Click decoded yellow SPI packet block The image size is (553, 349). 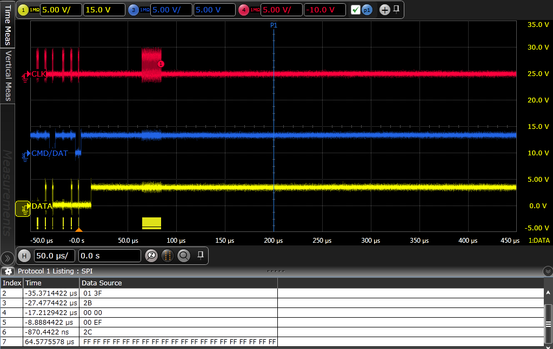pos(152,223)
